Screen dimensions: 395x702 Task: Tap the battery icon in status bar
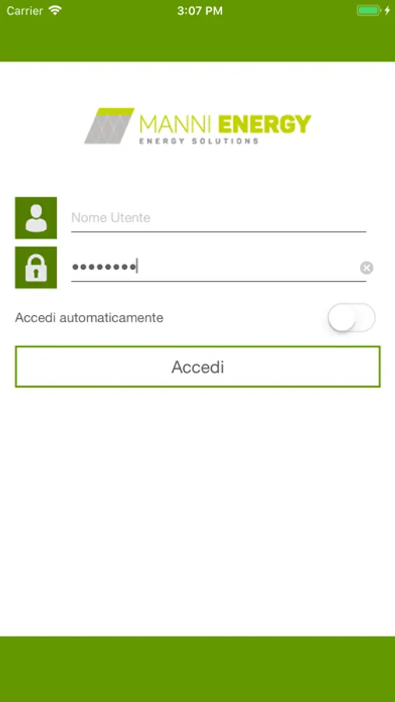[x=369, y=11]
